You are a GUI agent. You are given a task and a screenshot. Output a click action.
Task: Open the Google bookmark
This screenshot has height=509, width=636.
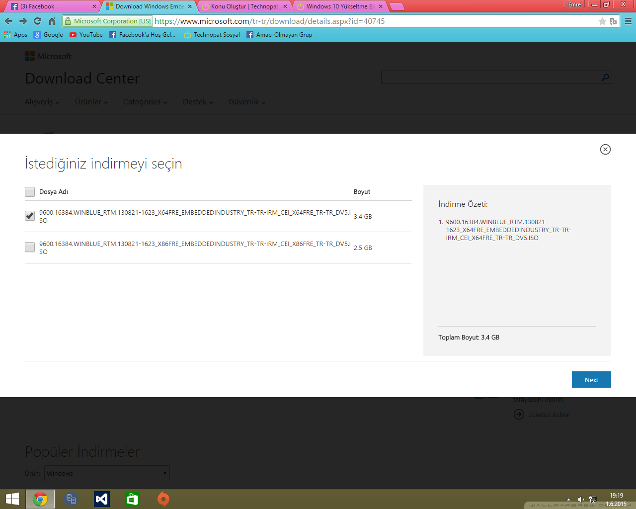(48, 35)
